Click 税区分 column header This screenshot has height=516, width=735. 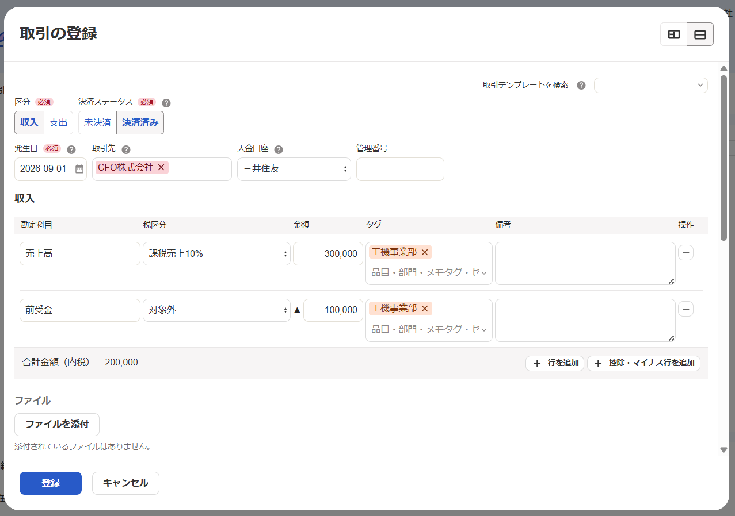coord(155,225)
